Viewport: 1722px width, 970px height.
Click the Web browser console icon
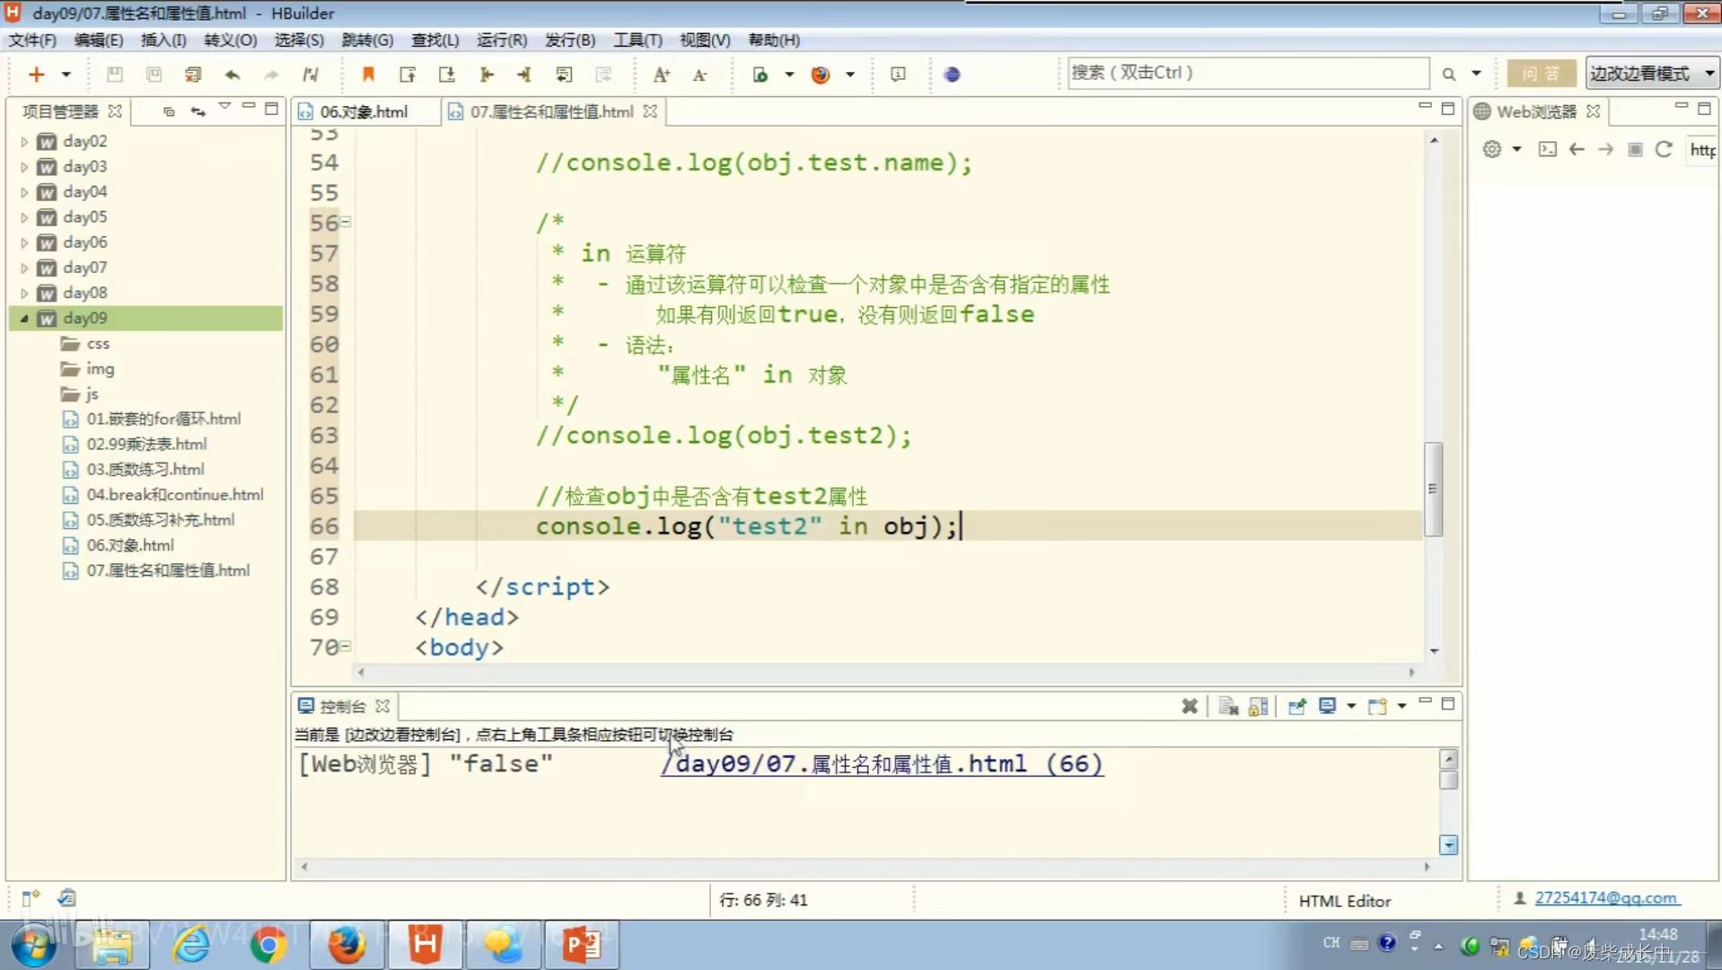(1547, 149)
